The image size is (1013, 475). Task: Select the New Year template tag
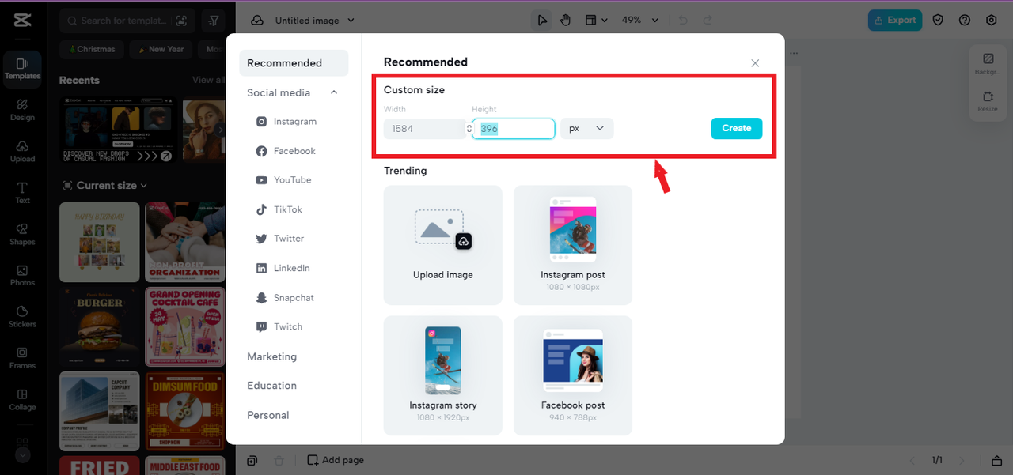(x=161, y=49)
